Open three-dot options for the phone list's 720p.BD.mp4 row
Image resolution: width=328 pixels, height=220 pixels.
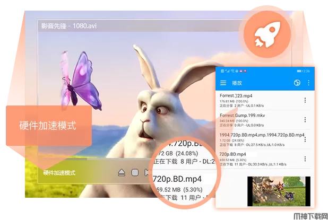click(x=305, y=159)
